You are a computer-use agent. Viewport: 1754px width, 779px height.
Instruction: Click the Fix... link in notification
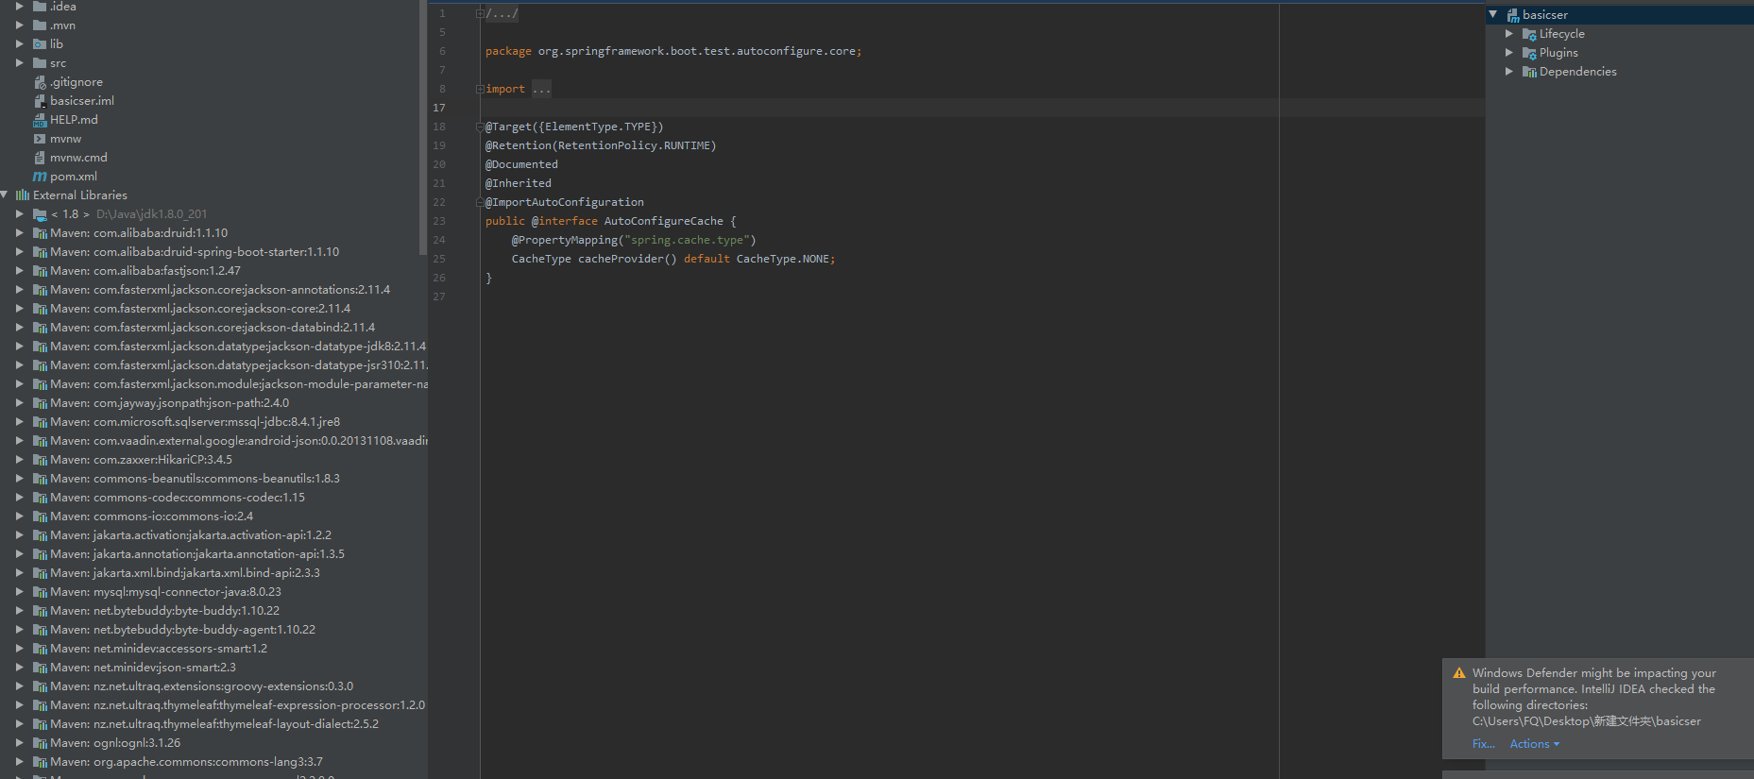pos(1483,744)
